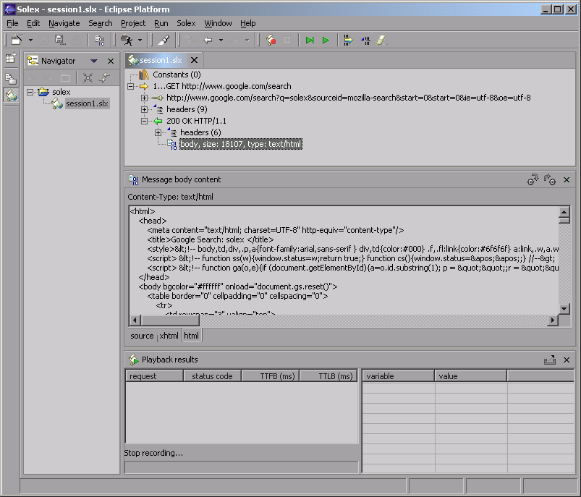Click the green play icon in toolbar
Image resolution: width=581 pixels, height=497 pixels.
(326, 41)
